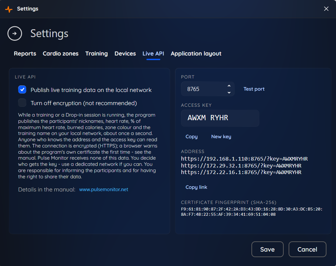Decrease port number with down arrow
The width and height of the screenshot is (336, 266).
click(x=229, y=93)
